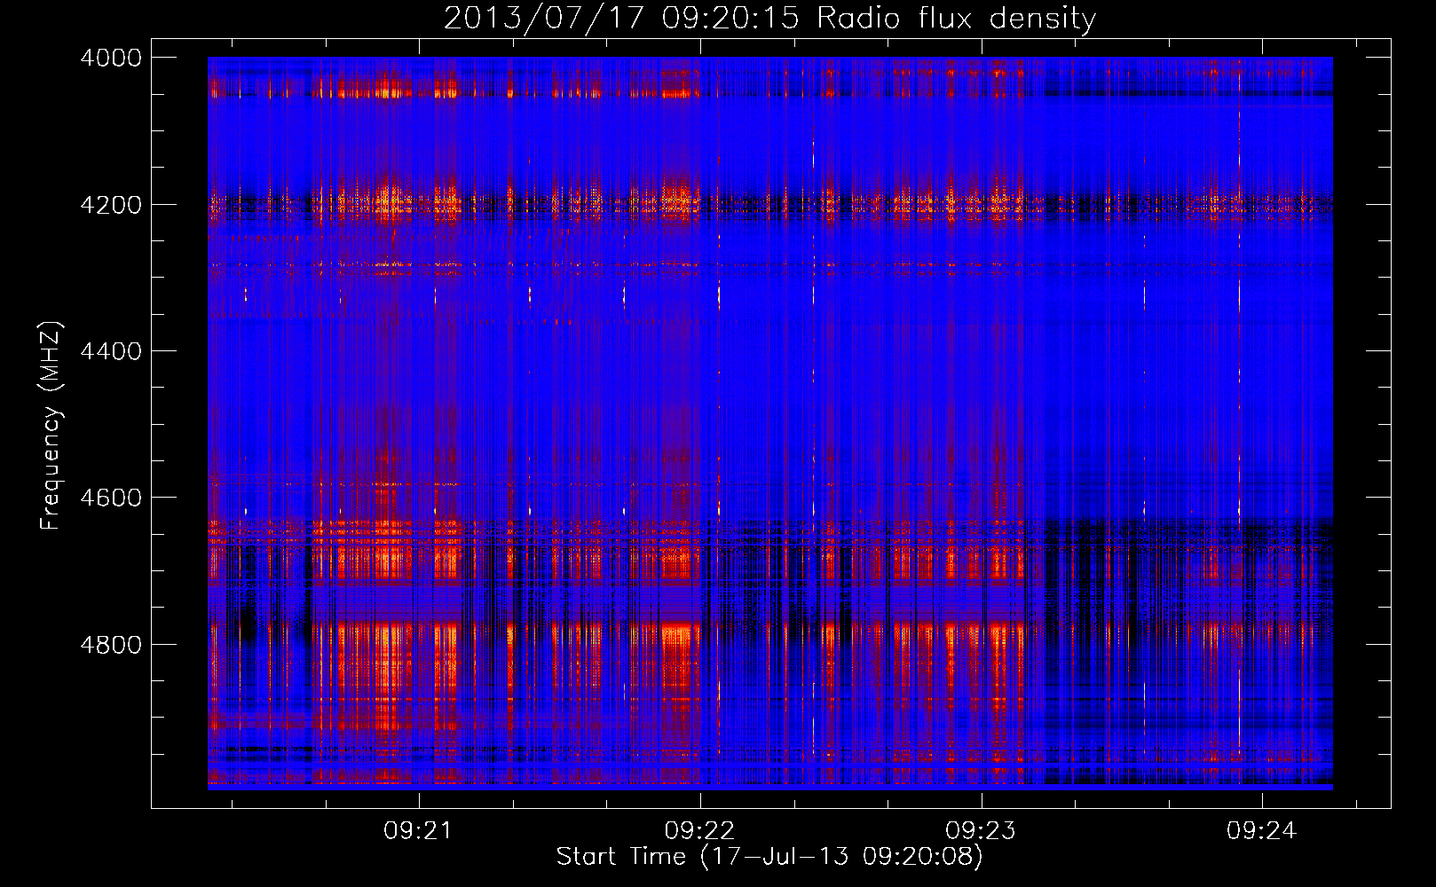
Task: Select the 4000 frequency tick label
Action: click(111, 58)
